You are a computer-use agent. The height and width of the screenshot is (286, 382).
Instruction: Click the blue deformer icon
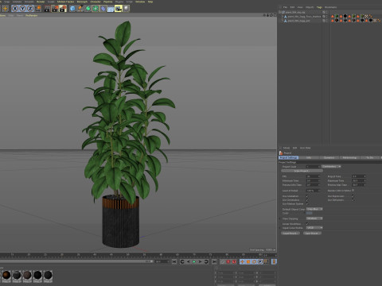point(103,9)
